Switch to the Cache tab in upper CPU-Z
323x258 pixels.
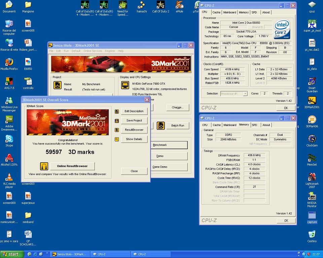216,12
